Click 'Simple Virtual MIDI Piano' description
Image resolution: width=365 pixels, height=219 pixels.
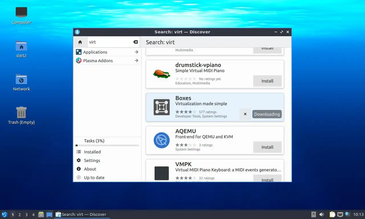click(200, 70)
